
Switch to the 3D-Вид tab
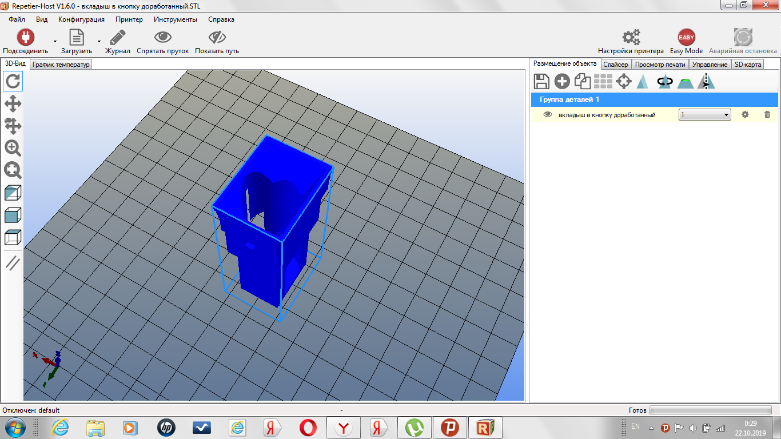15,64
